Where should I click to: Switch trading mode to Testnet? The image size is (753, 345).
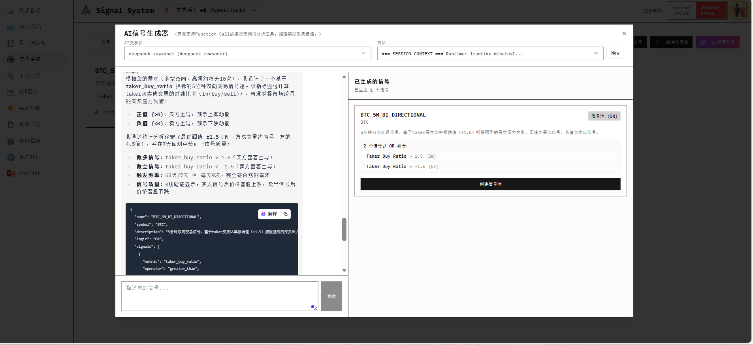(x=681, y=10)
